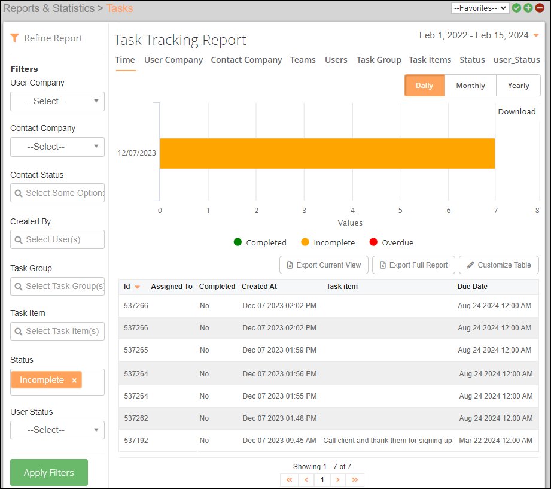Viewport: 551px width, 489px height.
Task: Switch chart view to Monthly
Action: pos(470,85)
